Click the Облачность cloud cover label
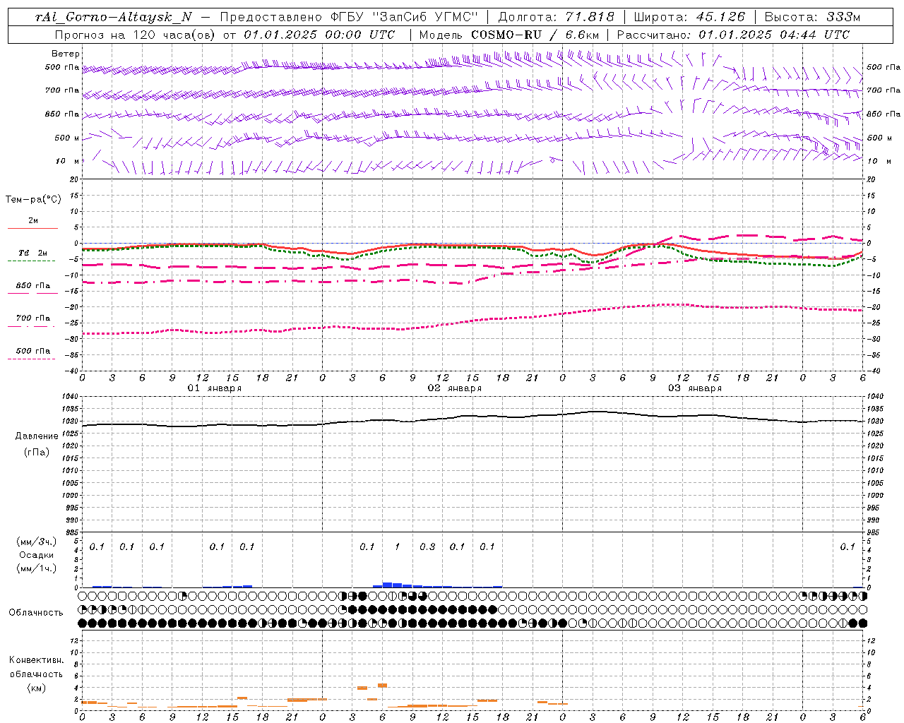Viewport: 904px width, 723px height. tap(36, 613)
